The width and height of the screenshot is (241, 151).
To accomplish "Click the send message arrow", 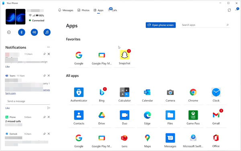I will click(x=49, y=108).
